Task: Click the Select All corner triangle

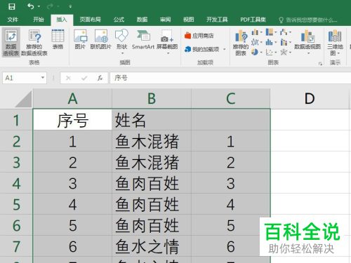Action: click(x=23, y=99)
